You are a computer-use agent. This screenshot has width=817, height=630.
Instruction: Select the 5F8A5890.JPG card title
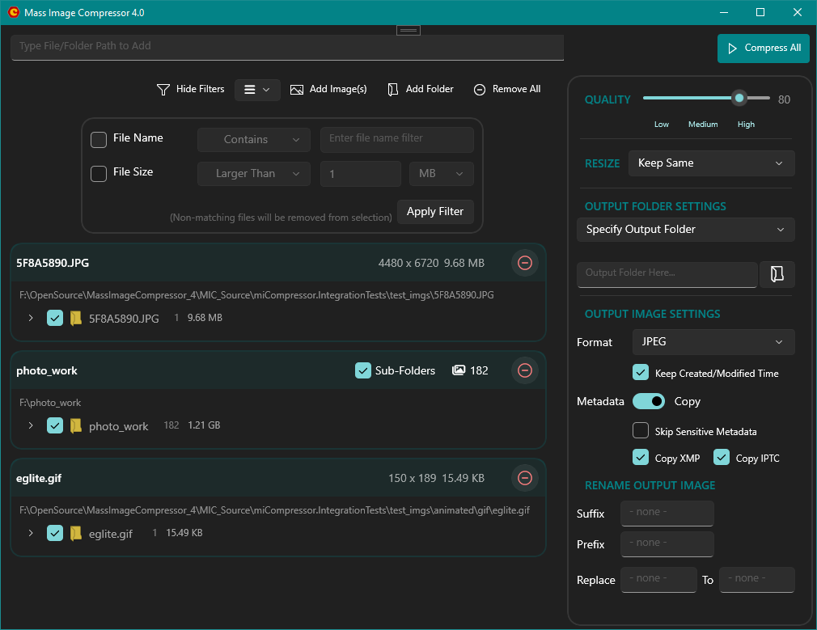53,263
